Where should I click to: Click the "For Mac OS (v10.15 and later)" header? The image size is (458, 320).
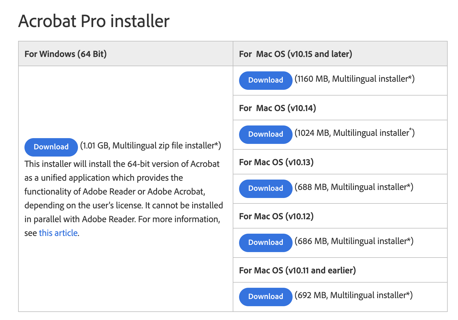tap(295, 54)
